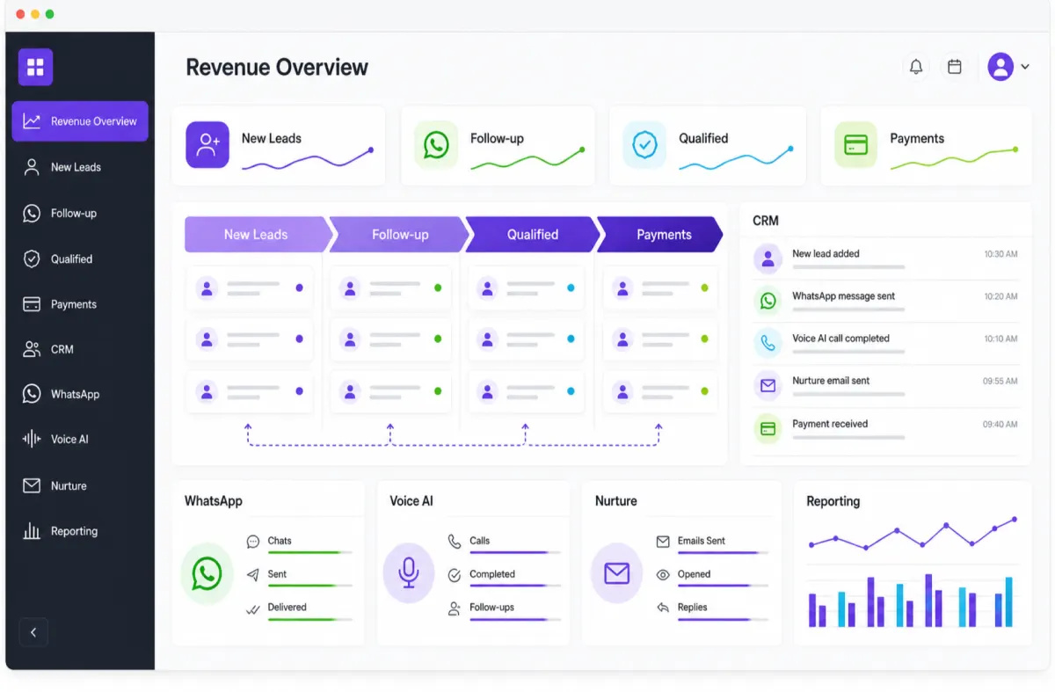Open the calendar icon in header
The width and height of the screenshot is (1055, 692).
pos(954,67)
